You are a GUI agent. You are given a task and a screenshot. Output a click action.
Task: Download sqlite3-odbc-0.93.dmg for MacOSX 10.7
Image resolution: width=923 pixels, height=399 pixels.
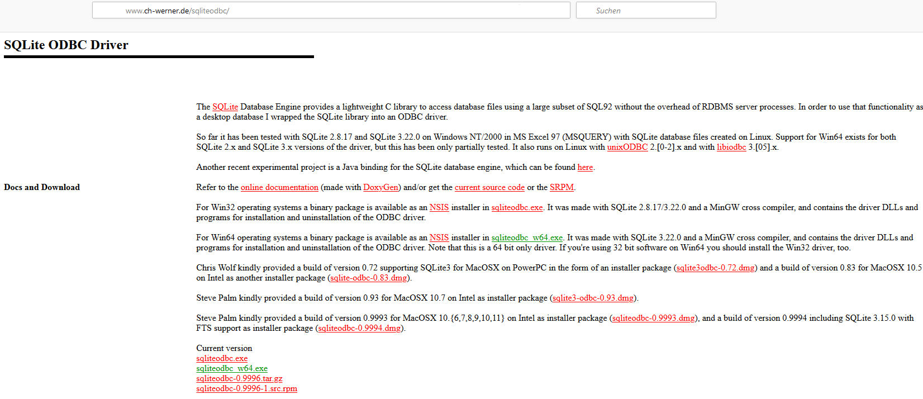click(593, 298)
